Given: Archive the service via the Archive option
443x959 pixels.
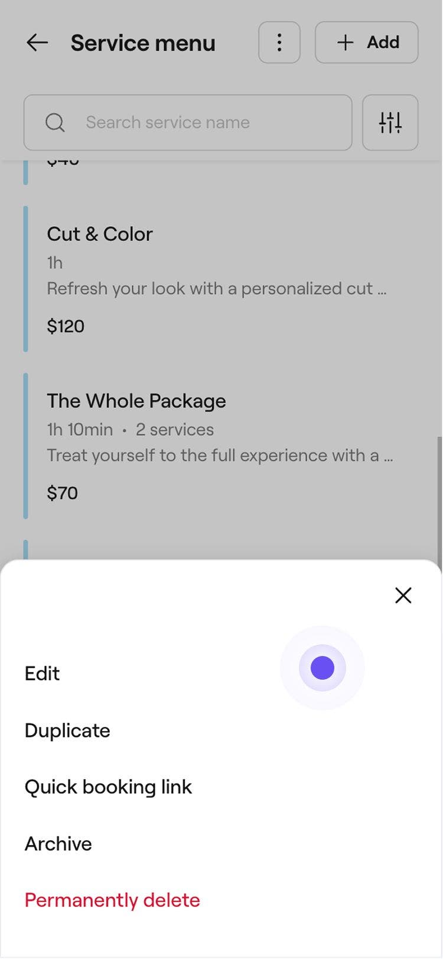Looking at the screenshot, I should pos(58,844).
